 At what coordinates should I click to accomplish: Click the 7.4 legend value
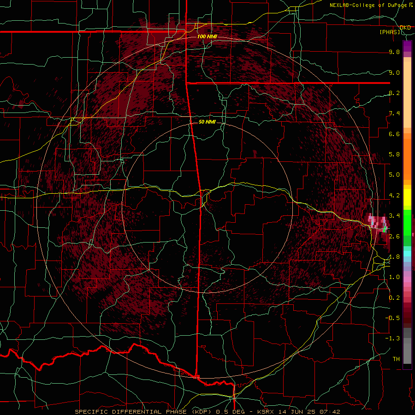point(394,113)
